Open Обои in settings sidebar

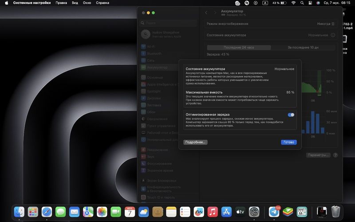(x=158, y=112)
